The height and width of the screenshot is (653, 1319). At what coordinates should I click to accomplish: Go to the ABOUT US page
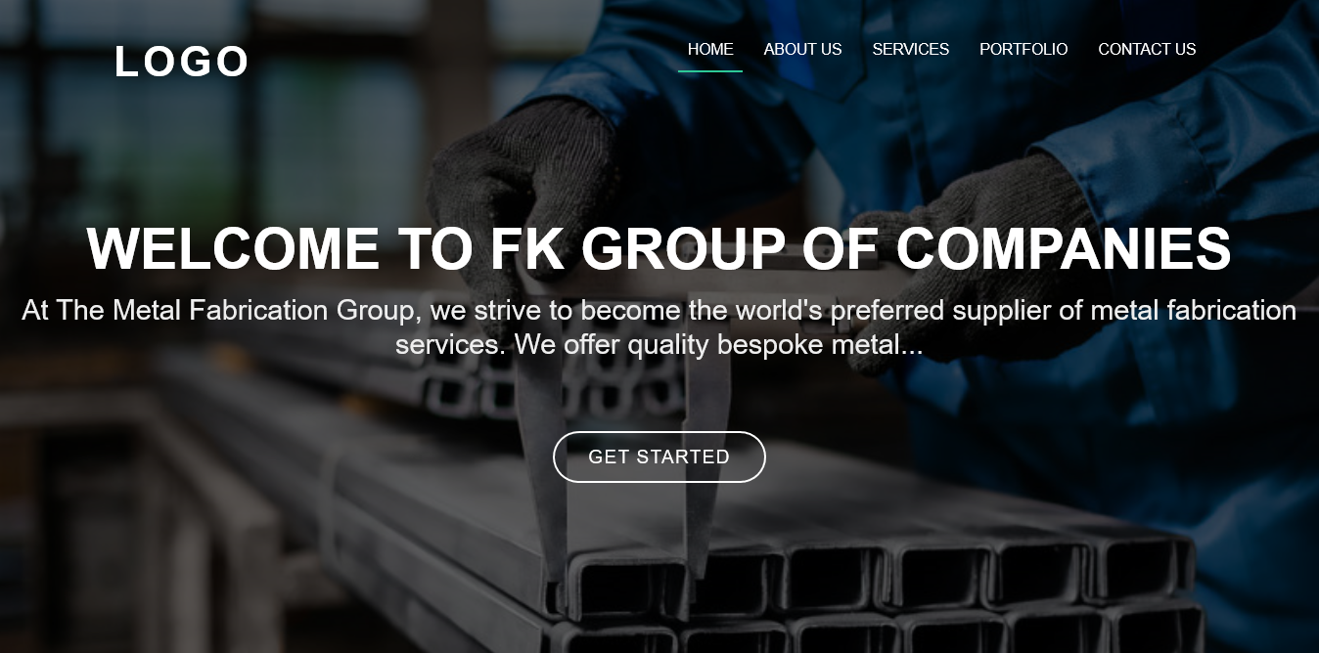pyautogui.click(x=802, y=49)
